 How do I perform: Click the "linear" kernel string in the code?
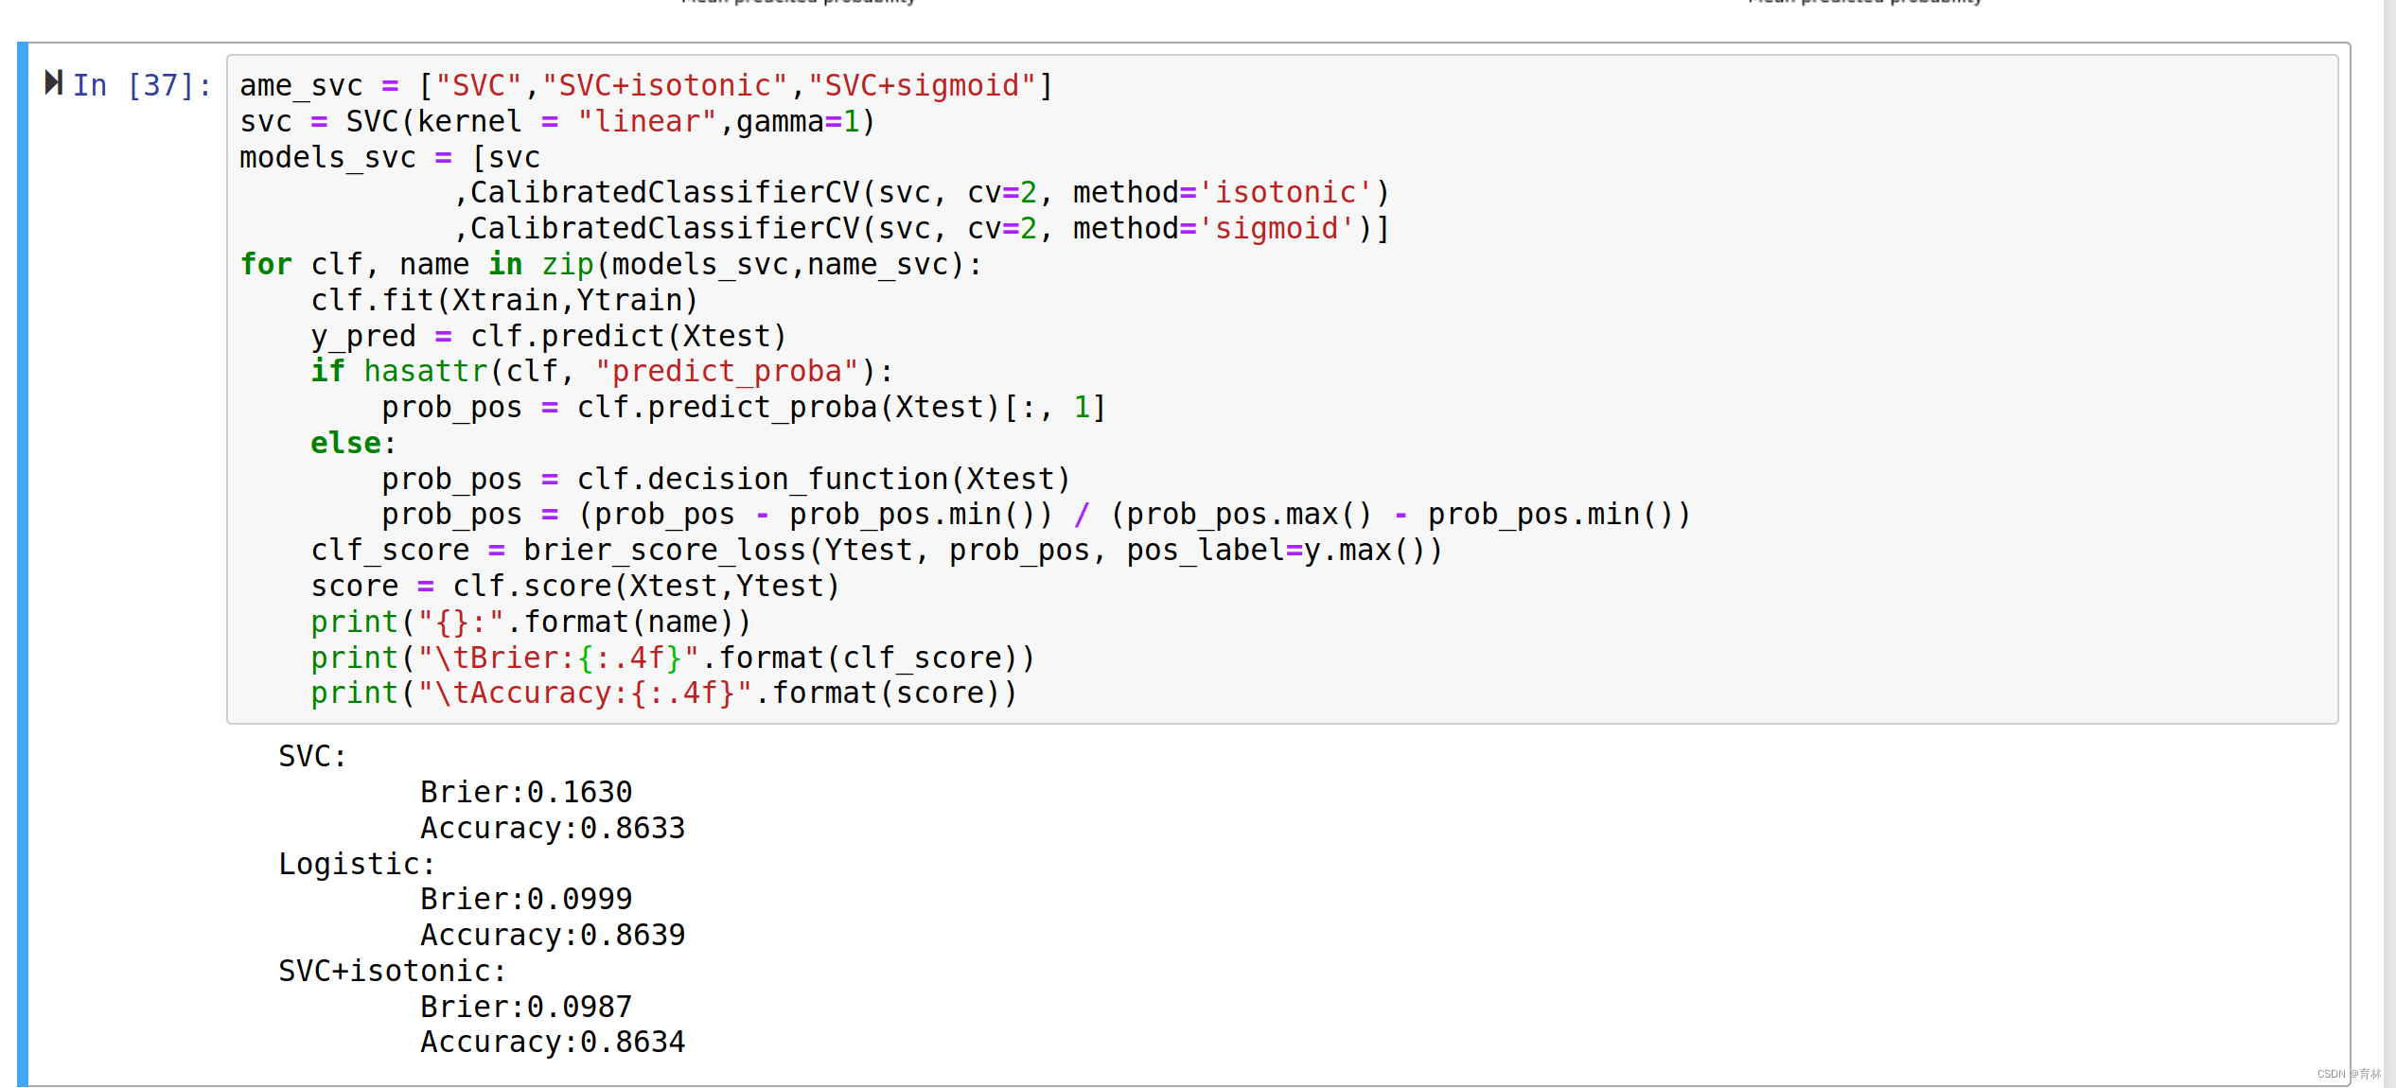click(x=646, y=122)
